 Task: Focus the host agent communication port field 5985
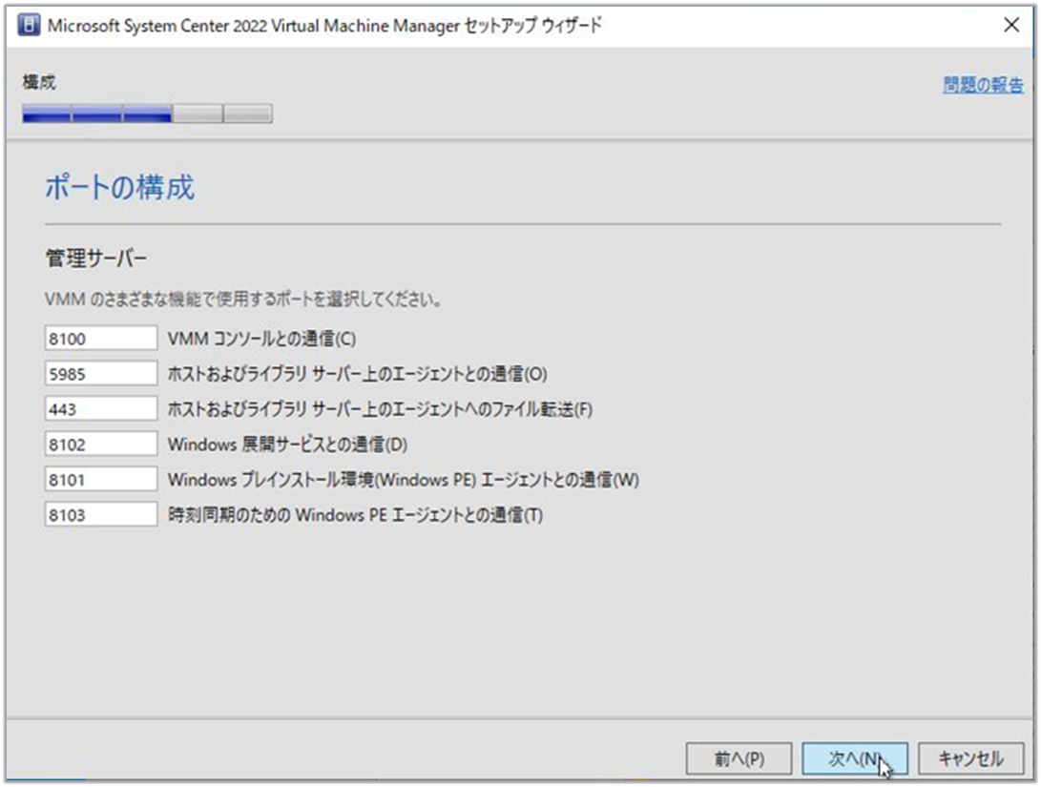100,372
